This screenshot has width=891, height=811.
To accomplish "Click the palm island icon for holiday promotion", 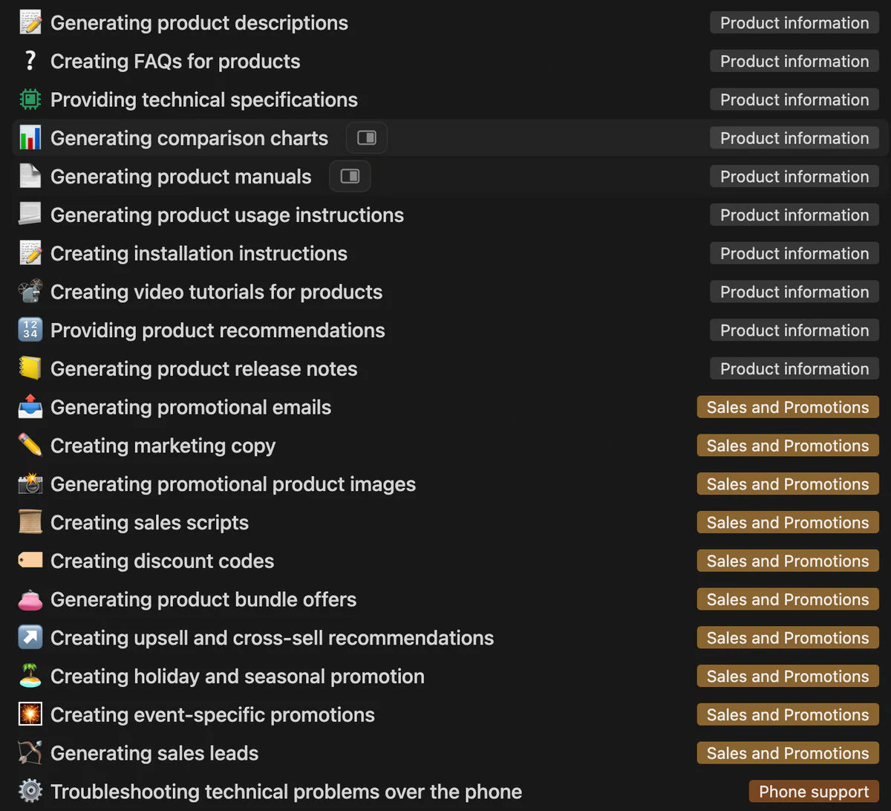I will (30, 677).
